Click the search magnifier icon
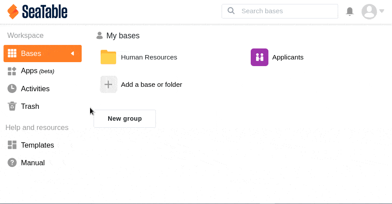 point(231,11)
